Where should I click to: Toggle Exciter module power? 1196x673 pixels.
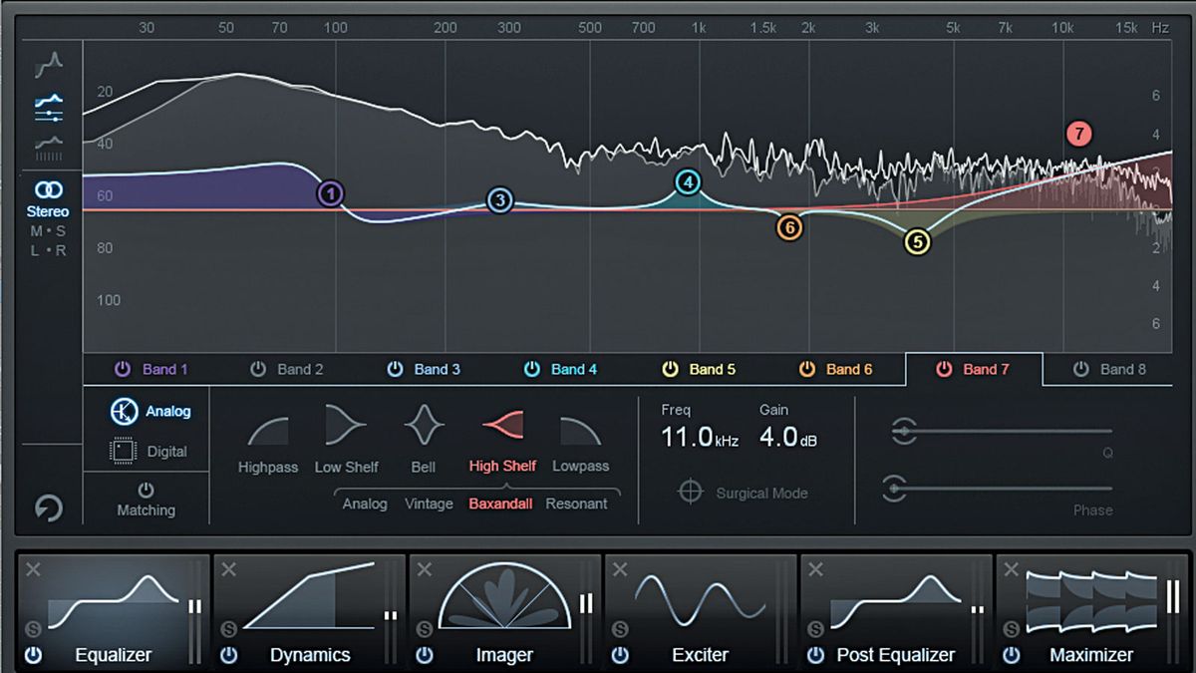point(621,655)
